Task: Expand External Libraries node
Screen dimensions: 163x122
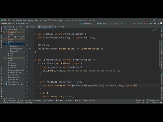Action: (4, 82)
